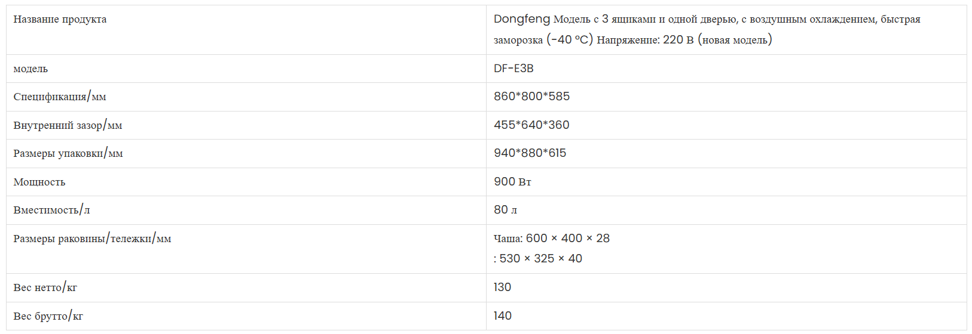This screenshot has width=972, height=334.
Task: Click the 'Вместимость/л' label
Action: coord(51,210)
